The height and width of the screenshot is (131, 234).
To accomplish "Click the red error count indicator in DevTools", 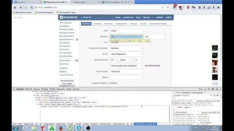I will (x=200, y=89).
